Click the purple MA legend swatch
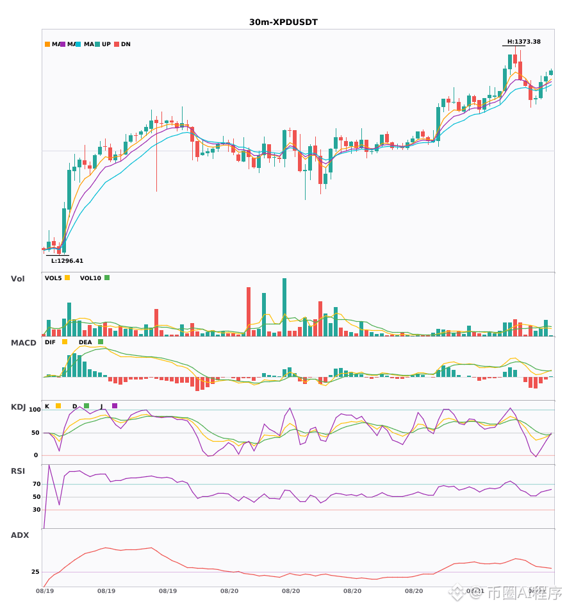This screenshot has width=567, height=609. point(63,44)
